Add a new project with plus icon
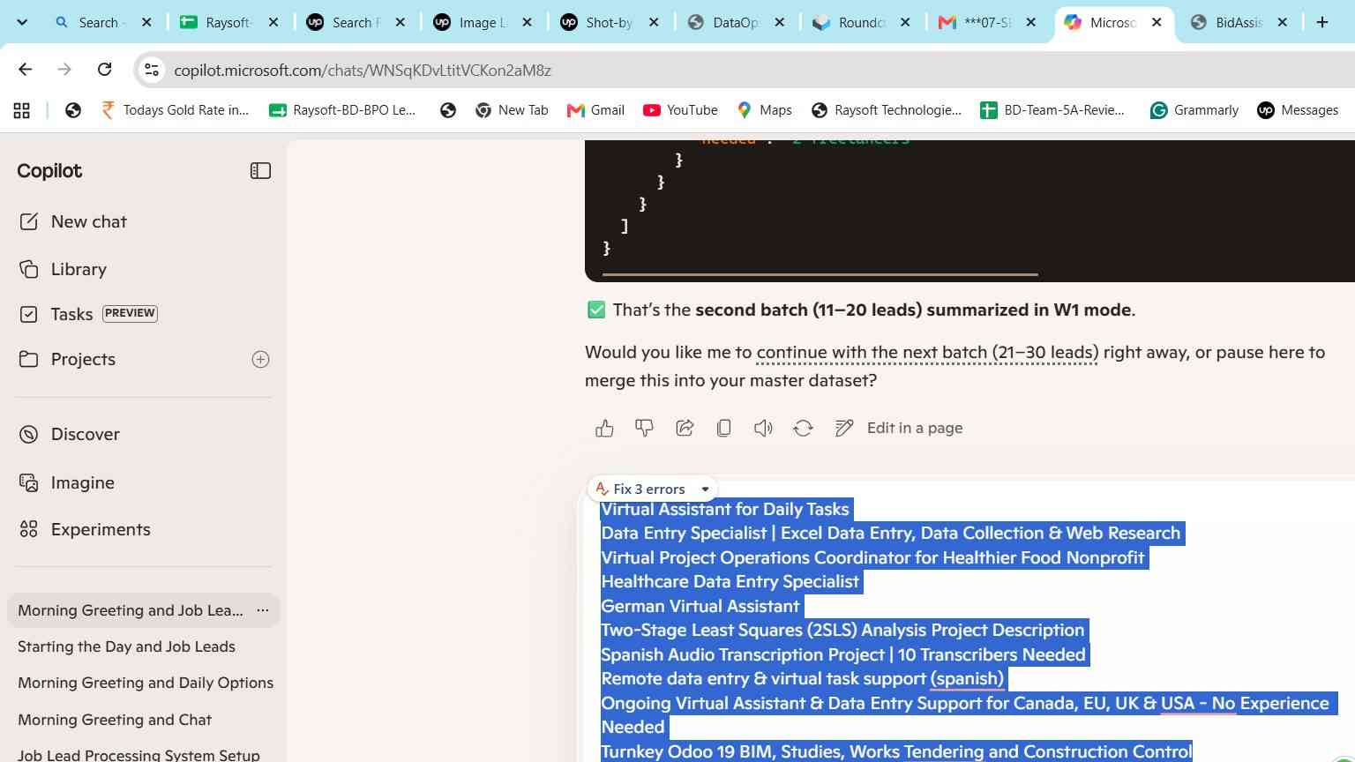 (x=260, y=359)
